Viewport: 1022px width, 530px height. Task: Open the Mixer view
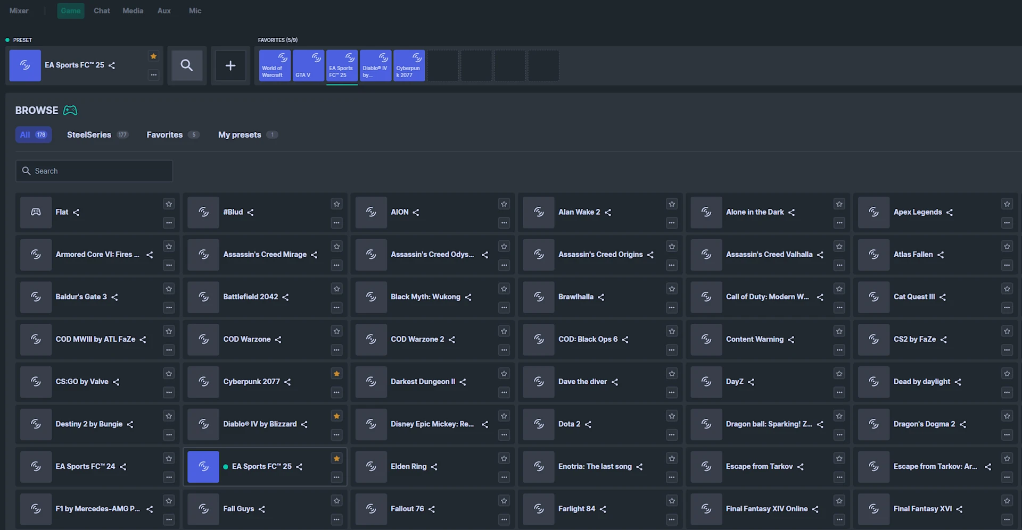(x=19, y=11)
